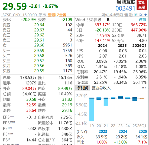The image size is (149, 145).
Task: Click 总额 value 54.60亿
Action: pyautogui.click(x=29, y=94)
